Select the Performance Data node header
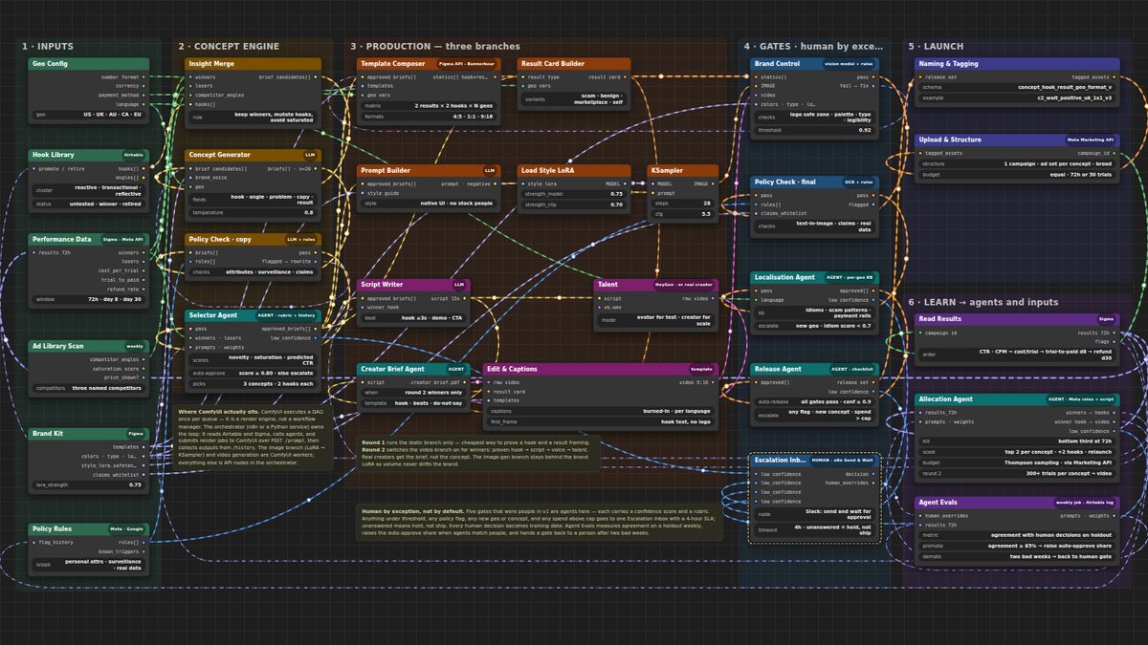Image resolution: width=1148 pixels, height=645 pixels. 89,239
